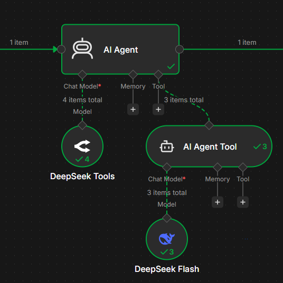Viewport: 283px width, 283px height.
Task: Click the AI Agent Tool bot icon
Action: tap(167, 147)
